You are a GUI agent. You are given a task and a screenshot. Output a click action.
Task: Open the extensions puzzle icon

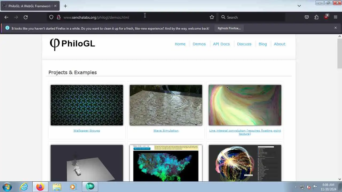point(316,17)
